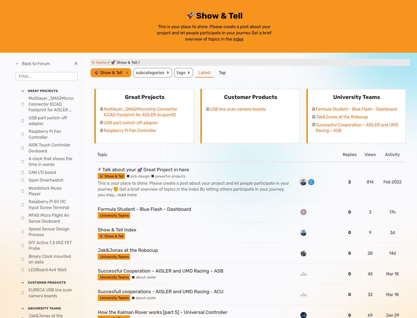Sort topics by Views column
The image size is (417, 318).
click(x=370, y=154)
